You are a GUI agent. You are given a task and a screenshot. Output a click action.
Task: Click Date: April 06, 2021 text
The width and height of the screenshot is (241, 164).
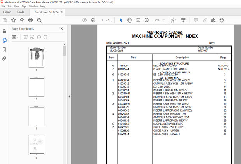[x=117, y=43]
